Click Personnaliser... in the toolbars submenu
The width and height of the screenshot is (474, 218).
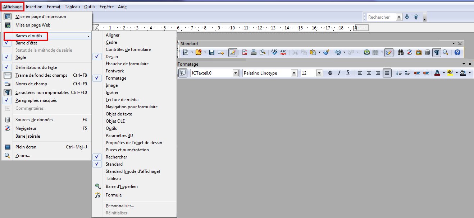click(x=120, y=206)
